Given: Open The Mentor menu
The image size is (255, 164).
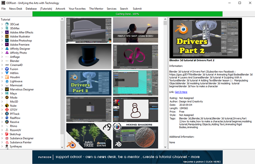Looking at the screenshot, I should (x=96, y=9).
